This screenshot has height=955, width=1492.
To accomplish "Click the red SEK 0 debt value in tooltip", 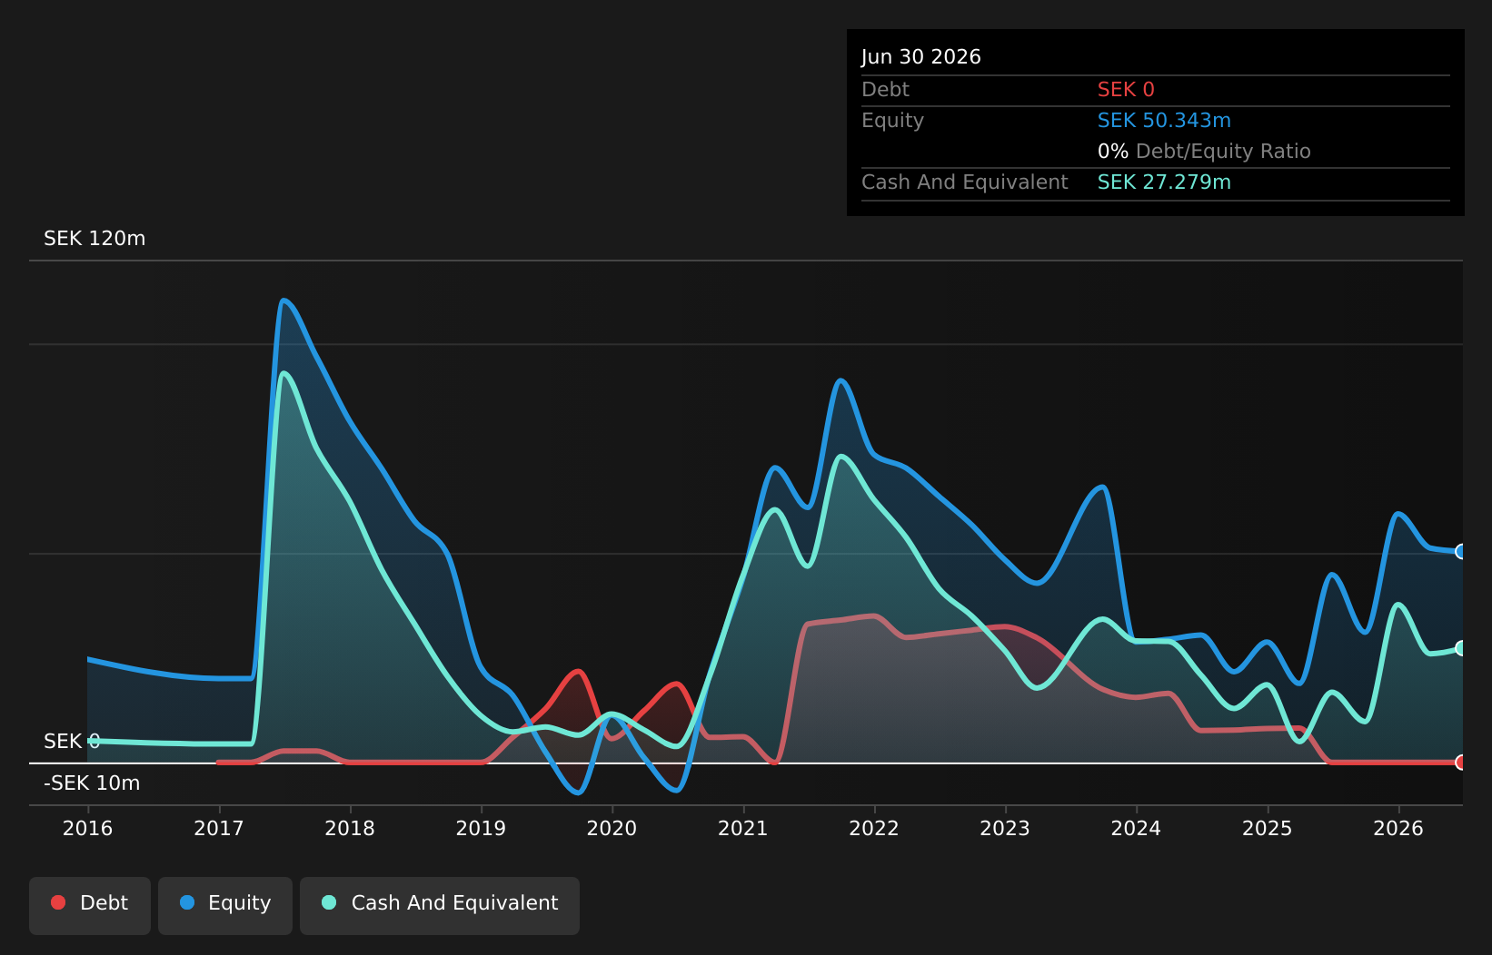I will 1126,90.
